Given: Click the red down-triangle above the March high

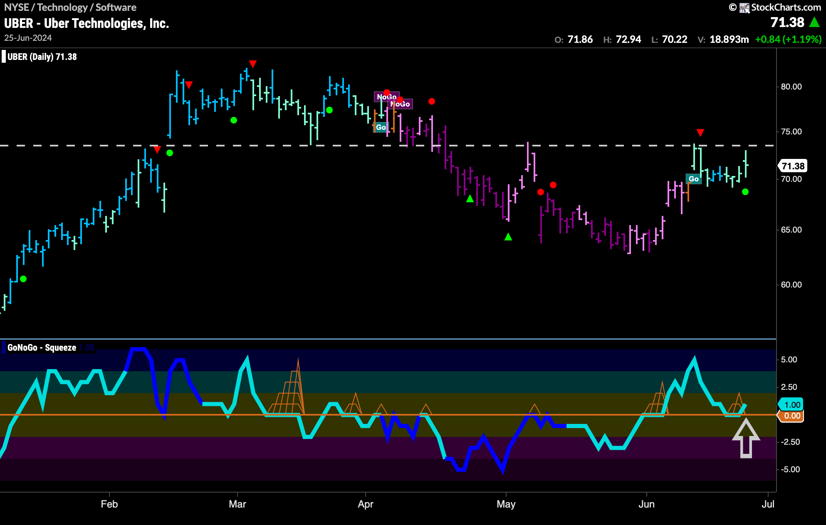Looking at the screenshot, I should (x=253, y=64).
